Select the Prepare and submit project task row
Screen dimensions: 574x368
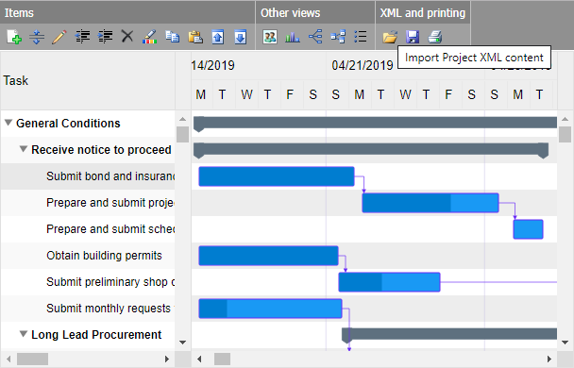coord(88,202)
